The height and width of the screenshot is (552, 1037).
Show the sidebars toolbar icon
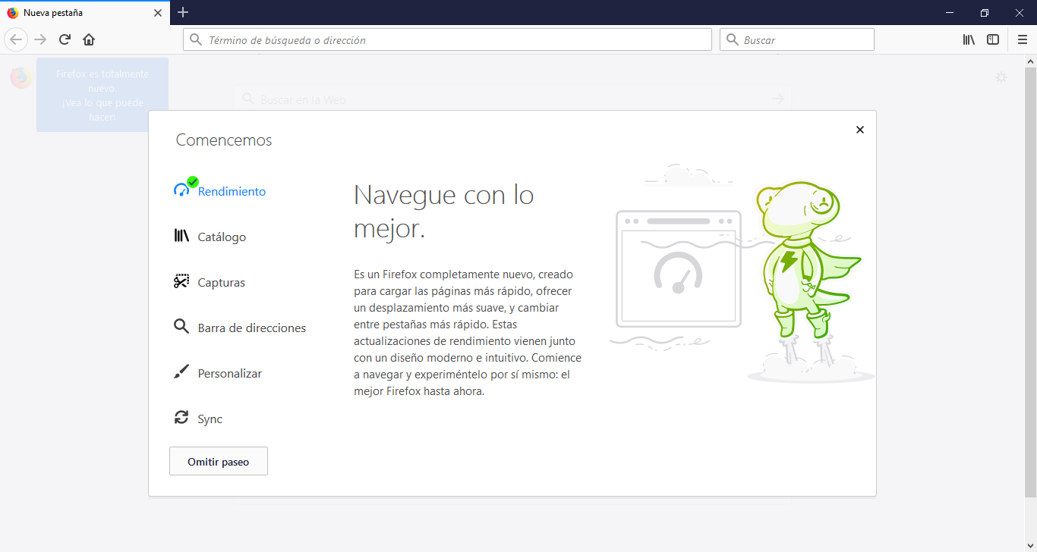click(993, 39)
